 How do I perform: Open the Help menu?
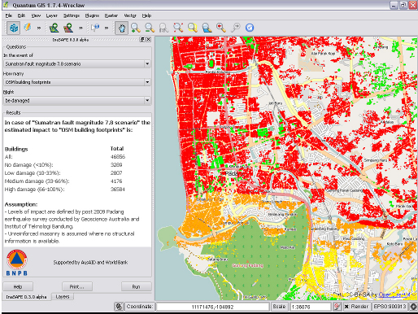pyautogui.click(x=146, y=15)
